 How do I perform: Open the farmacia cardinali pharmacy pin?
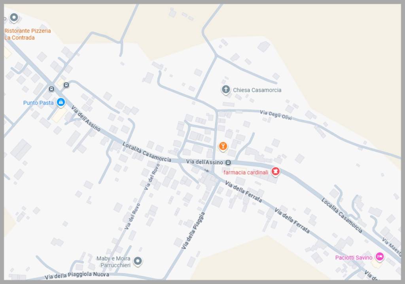click(275, 171)
